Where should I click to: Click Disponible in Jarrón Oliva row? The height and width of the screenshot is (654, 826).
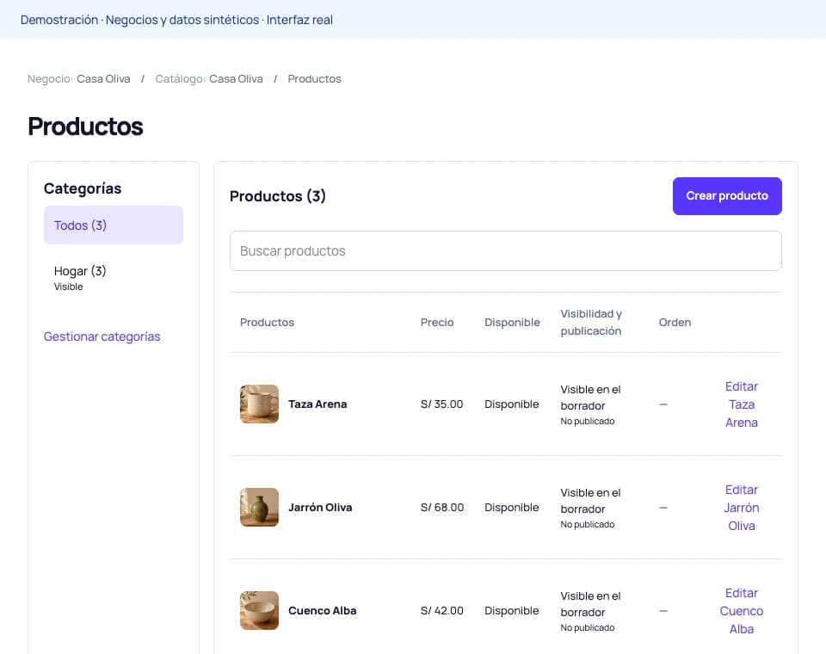pos(511,508)
